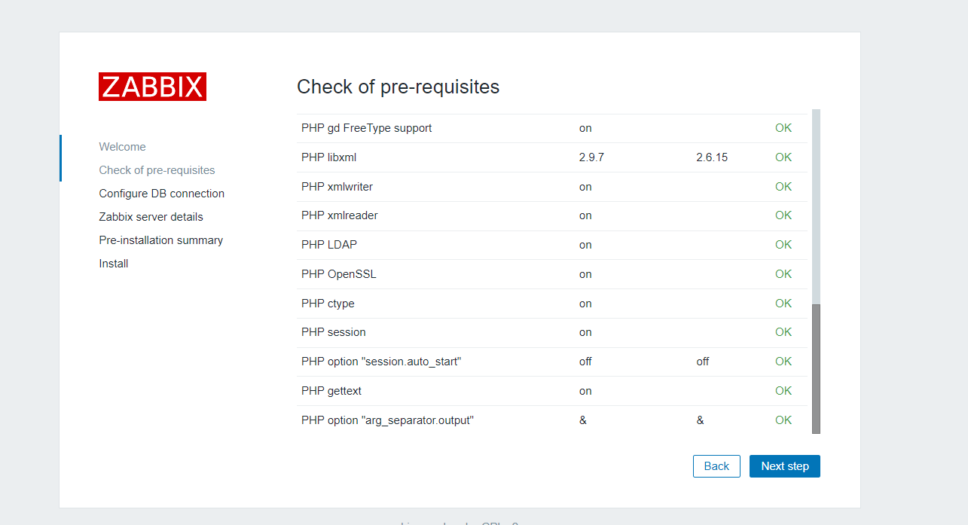The height and width of the screenshot is (525, 968).
Task: Select the Install step in the sidebar
Action: point(113,264)
